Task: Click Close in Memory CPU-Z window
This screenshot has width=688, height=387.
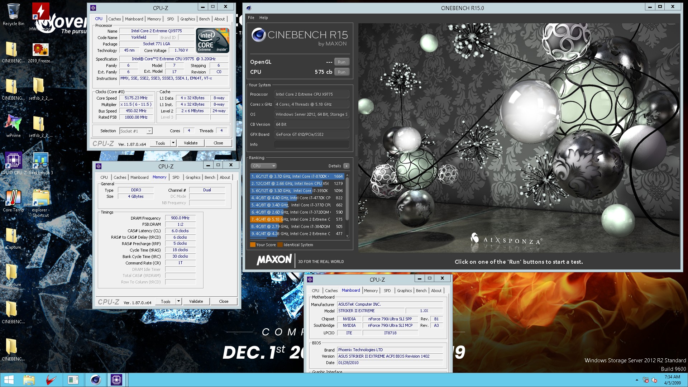Action: 224,301
